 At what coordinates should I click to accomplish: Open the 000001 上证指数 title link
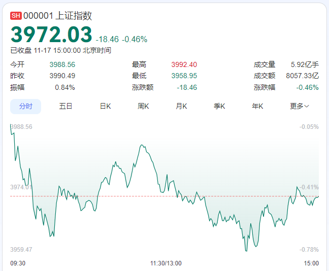point(57,16)
